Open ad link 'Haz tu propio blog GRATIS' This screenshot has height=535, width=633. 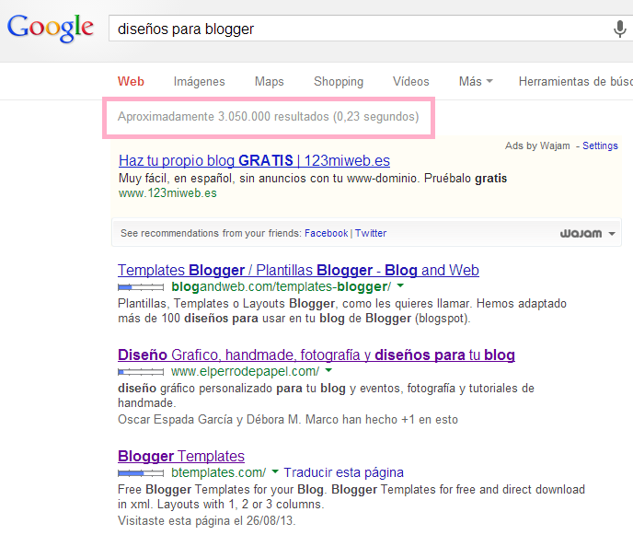click(x=254, y=161)
